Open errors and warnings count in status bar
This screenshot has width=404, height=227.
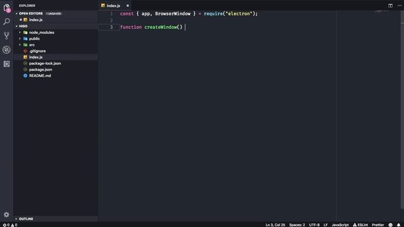[10, 224]
